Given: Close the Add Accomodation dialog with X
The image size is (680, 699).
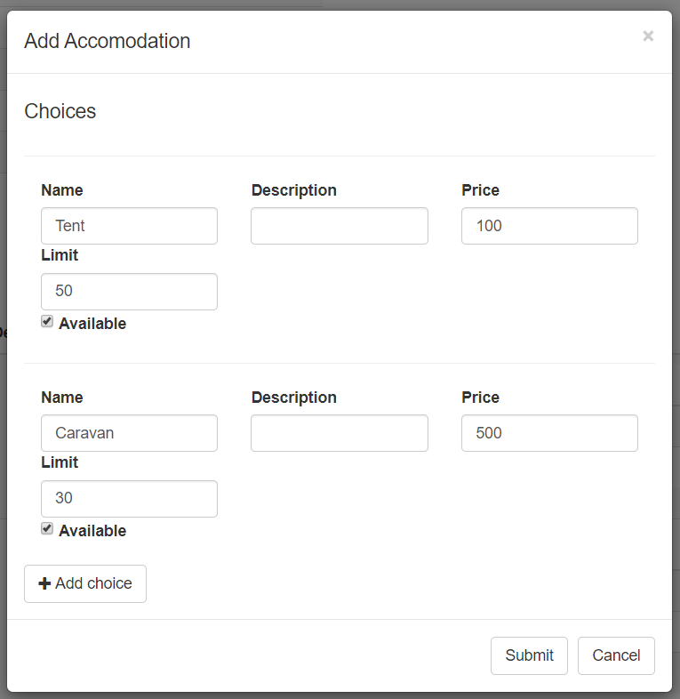Looking at the screenshot, I should tap(648, 36).
